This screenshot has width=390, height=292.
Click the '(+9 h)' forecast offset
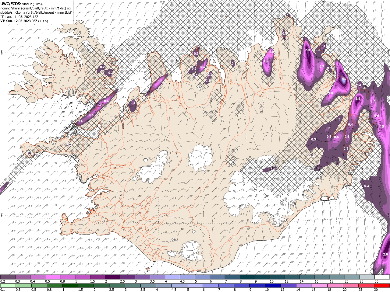point(43,21)
